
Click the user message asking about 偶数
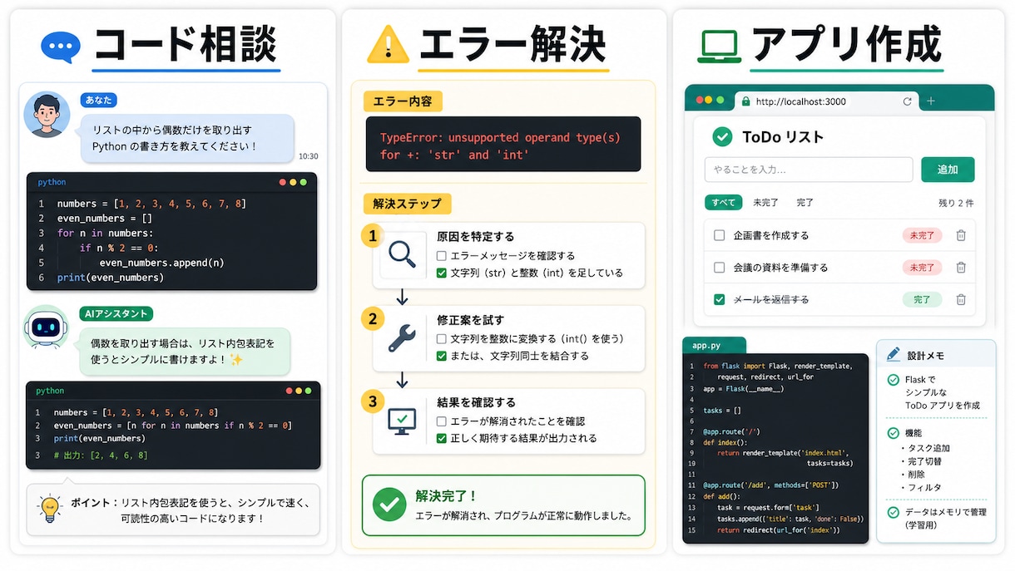(187, 138)
